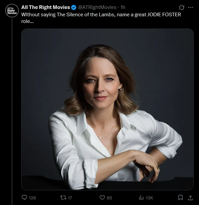
Task: Click the 13K views count
Action: pos(149,198)
